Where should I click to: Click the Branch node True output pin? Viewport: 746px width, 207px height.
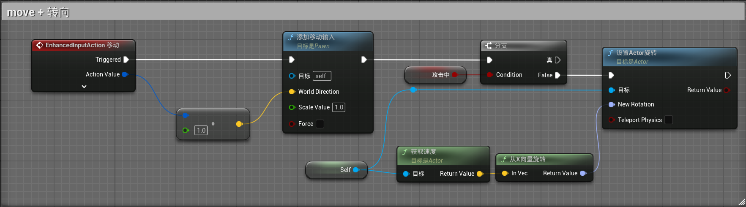pos(557,60)
